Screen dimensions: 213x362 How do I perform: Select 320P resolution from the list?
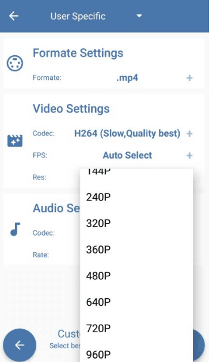pos(136,224)
